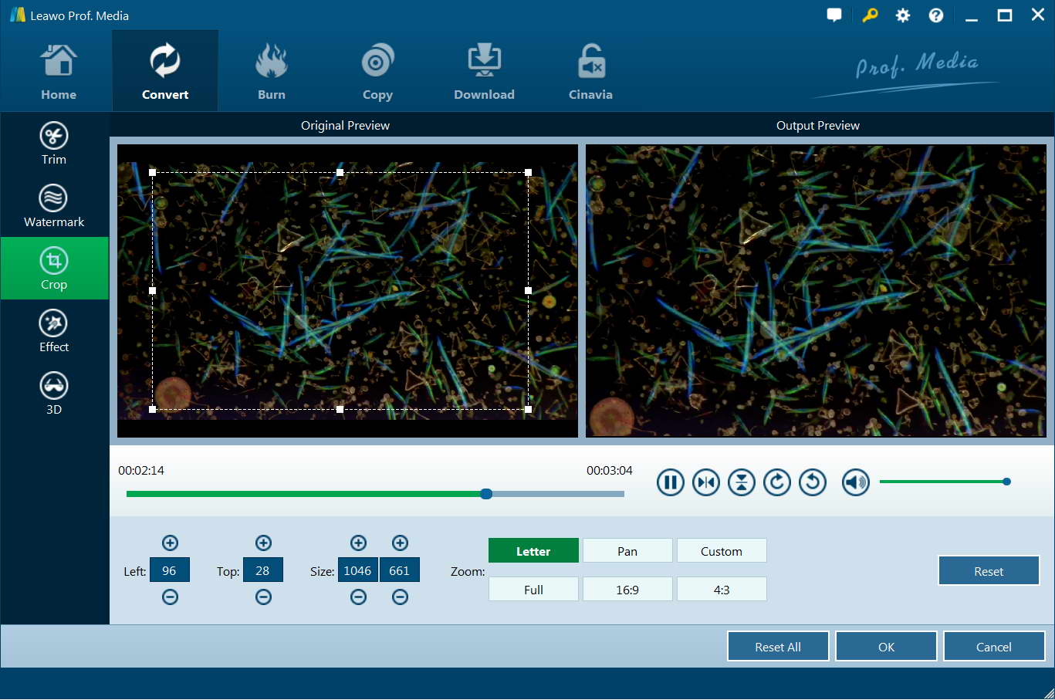
Task: Click the Reset button for crop settings
Action: [x=989, y=571]
